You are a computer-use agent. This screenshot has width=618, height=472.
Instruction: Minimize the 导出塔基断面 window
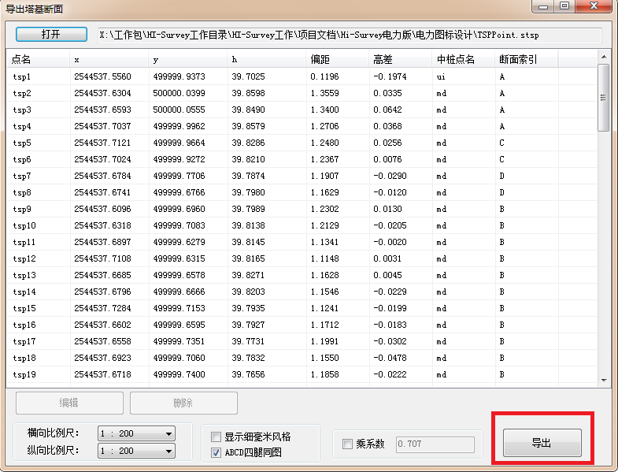click(543, 6)
